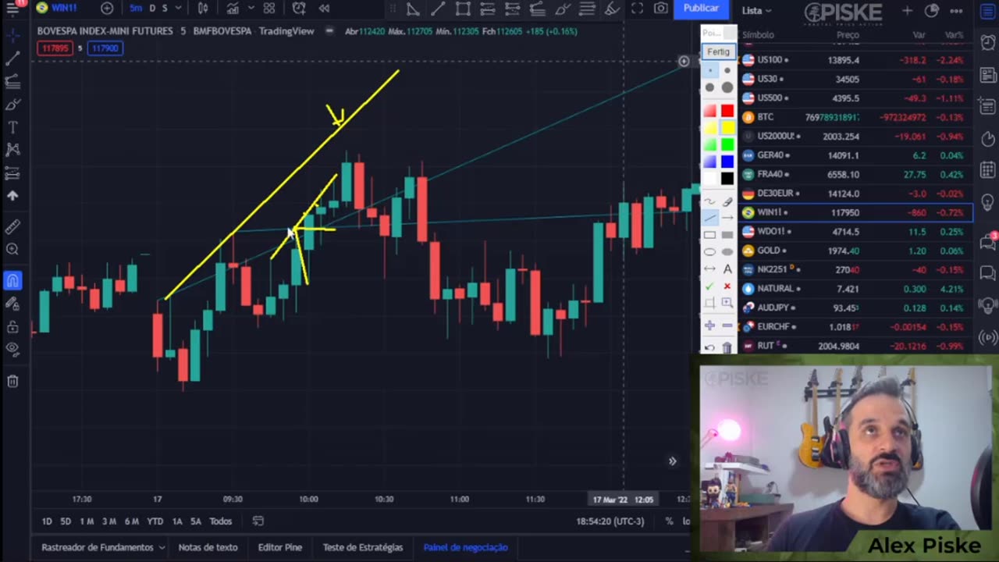Toggle magnet mode in the left sidebar
Screen dimensions: 999x562
pyautogui.click(x=12, y=280)
